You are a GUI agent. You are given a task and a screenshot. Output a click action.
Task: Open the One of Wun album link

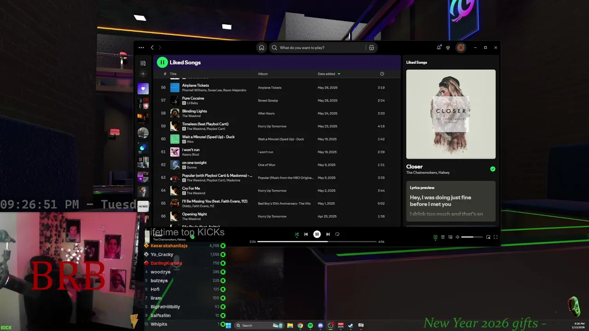pos(266,165)
